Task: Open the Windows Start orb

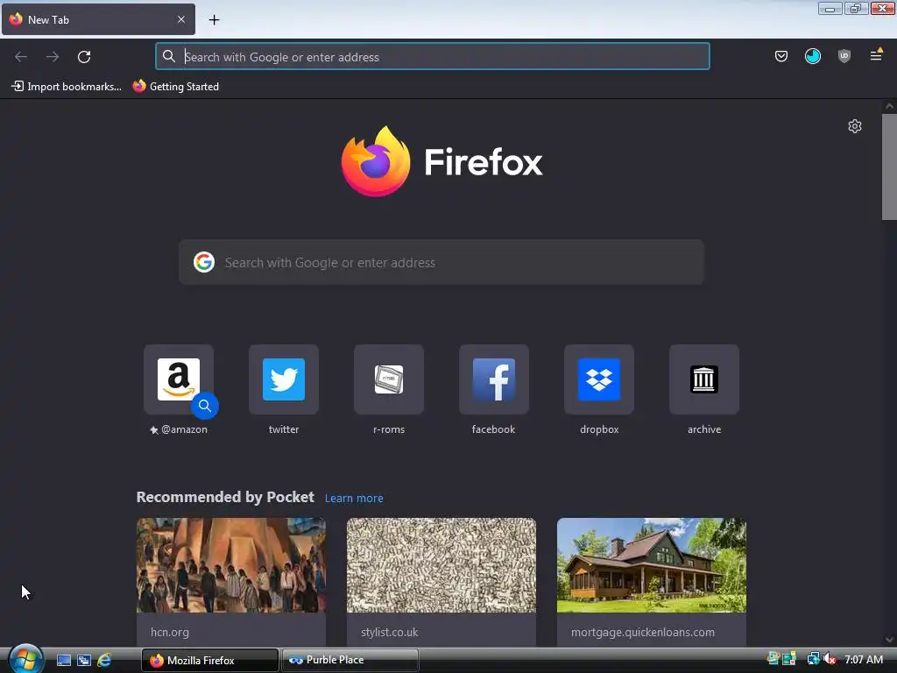Action: click(x=25, y=659)
